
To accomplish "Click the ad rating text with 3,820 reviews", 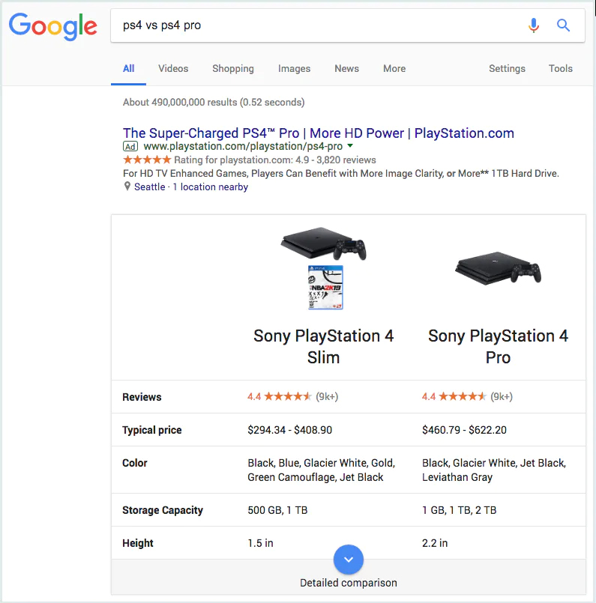I will (274, 160).
